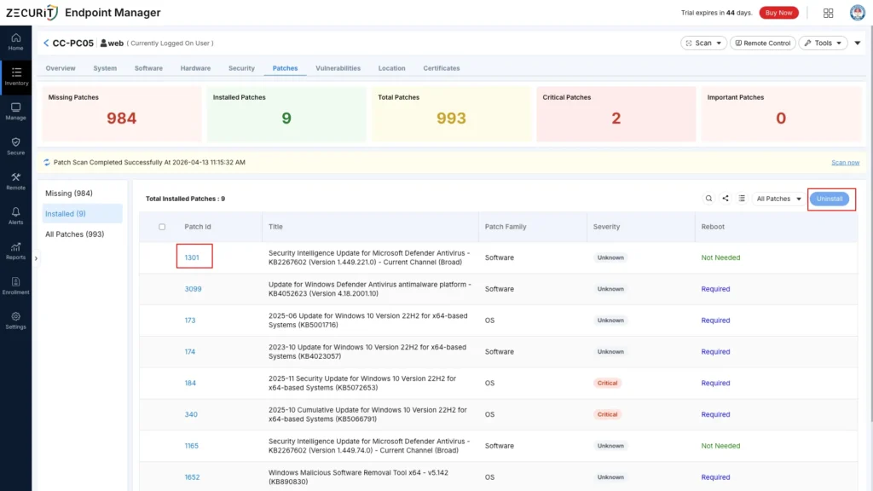Open patch ID 1301
Viewport: 873px width, 491px height.
tap(192, 257)
